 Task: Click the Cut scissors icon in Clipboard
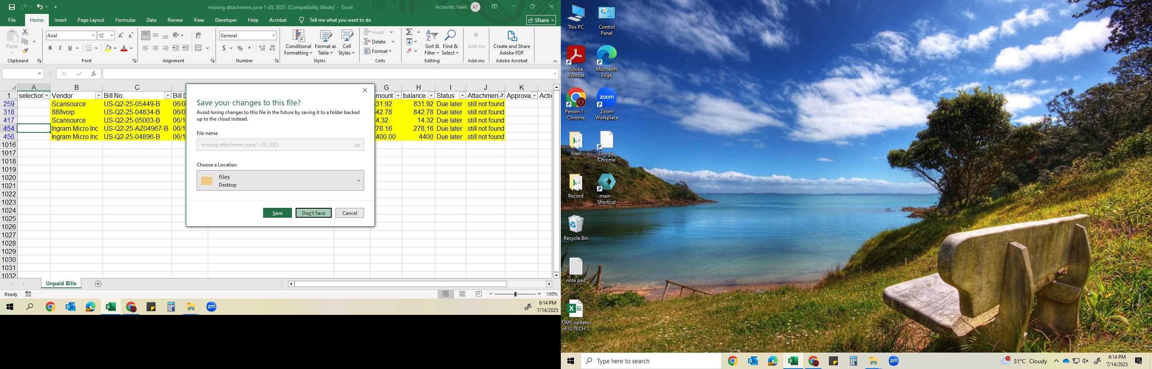coord(25,32)
